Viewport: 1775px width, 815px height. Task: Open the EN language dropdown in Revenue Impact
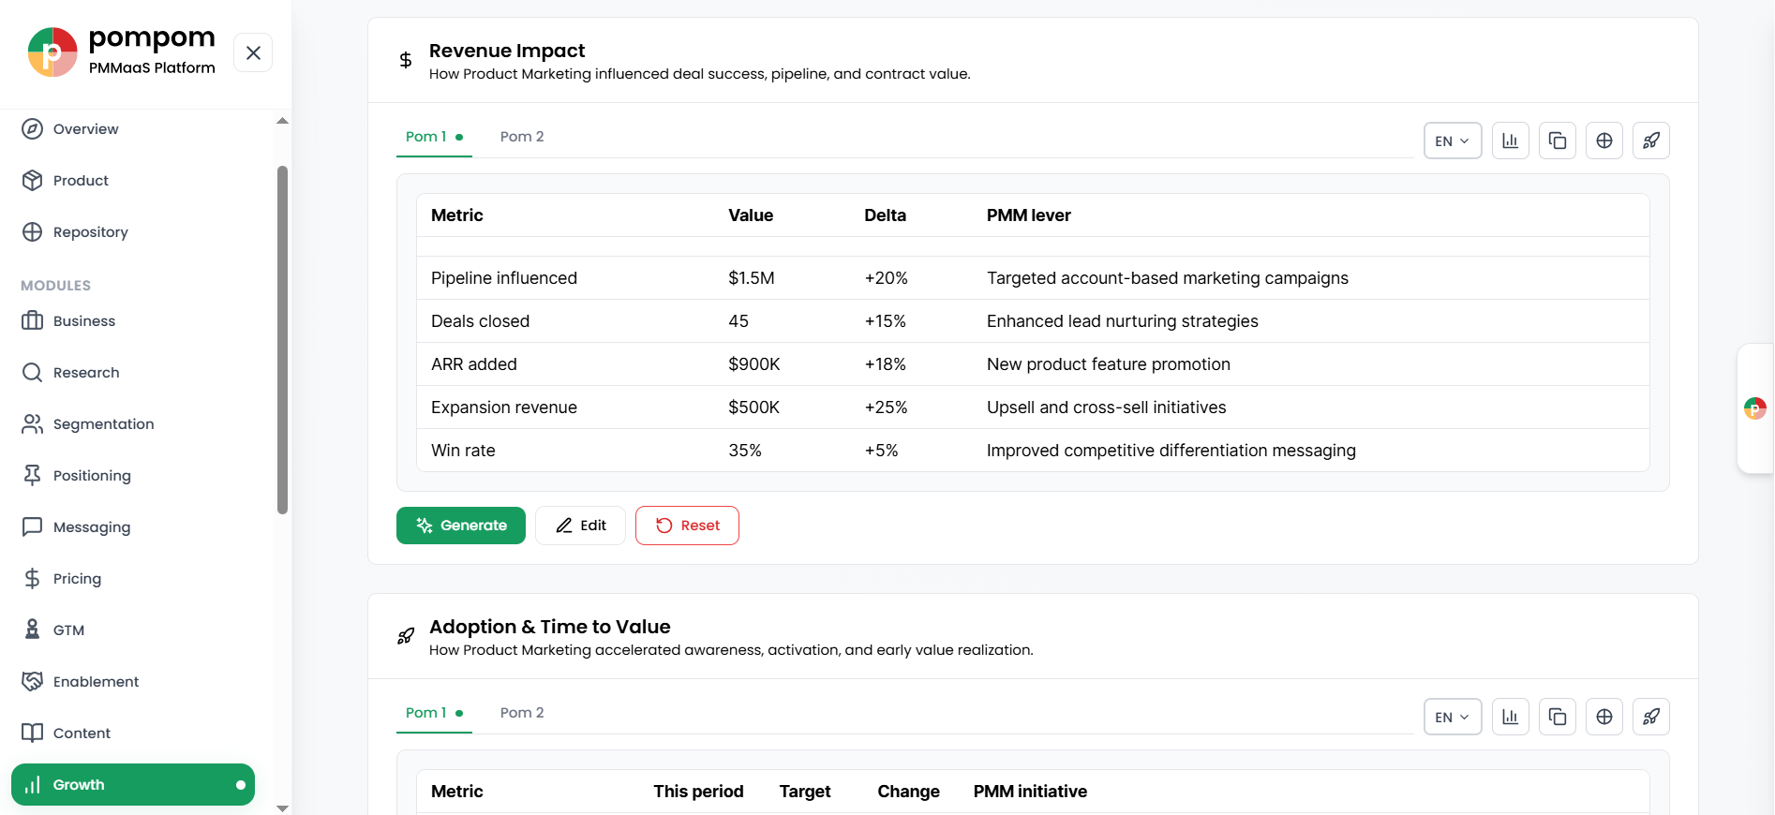coord(1453,141)
